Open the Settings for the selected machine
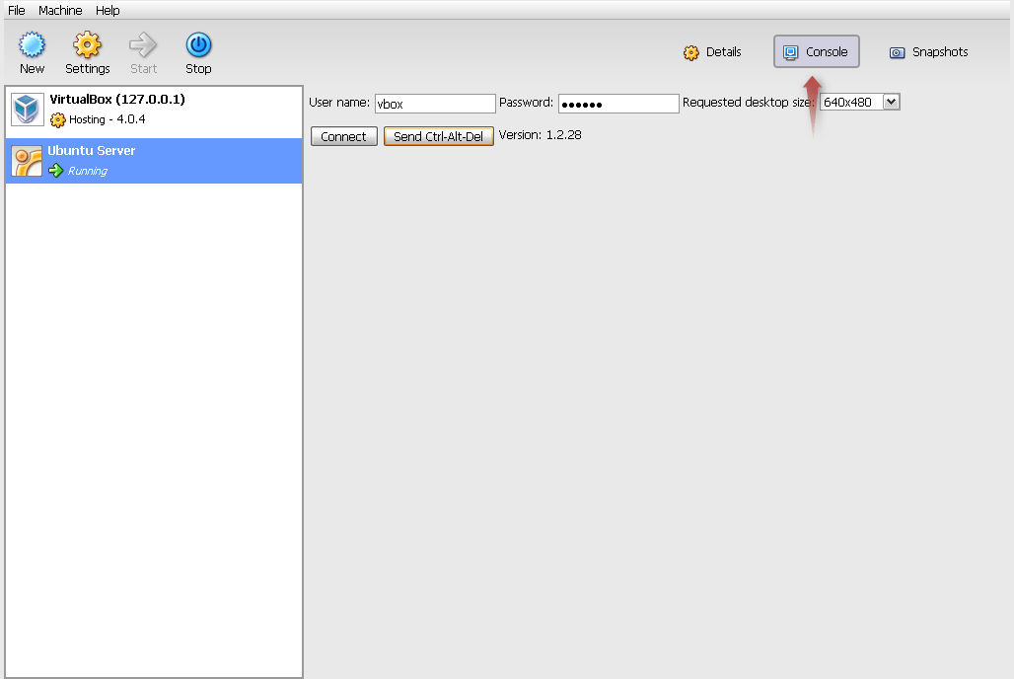 click(87, 46)
